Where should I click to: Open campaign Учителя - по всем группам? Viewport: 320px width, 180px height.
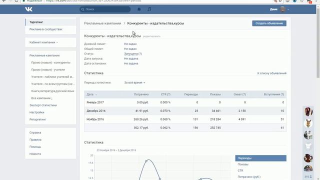point(53,84)
